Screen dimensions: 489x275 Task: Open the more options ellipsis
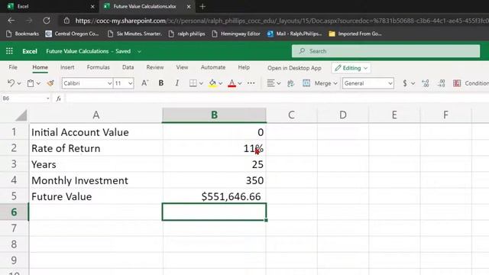pyautogui.click(x=251, y=83)
